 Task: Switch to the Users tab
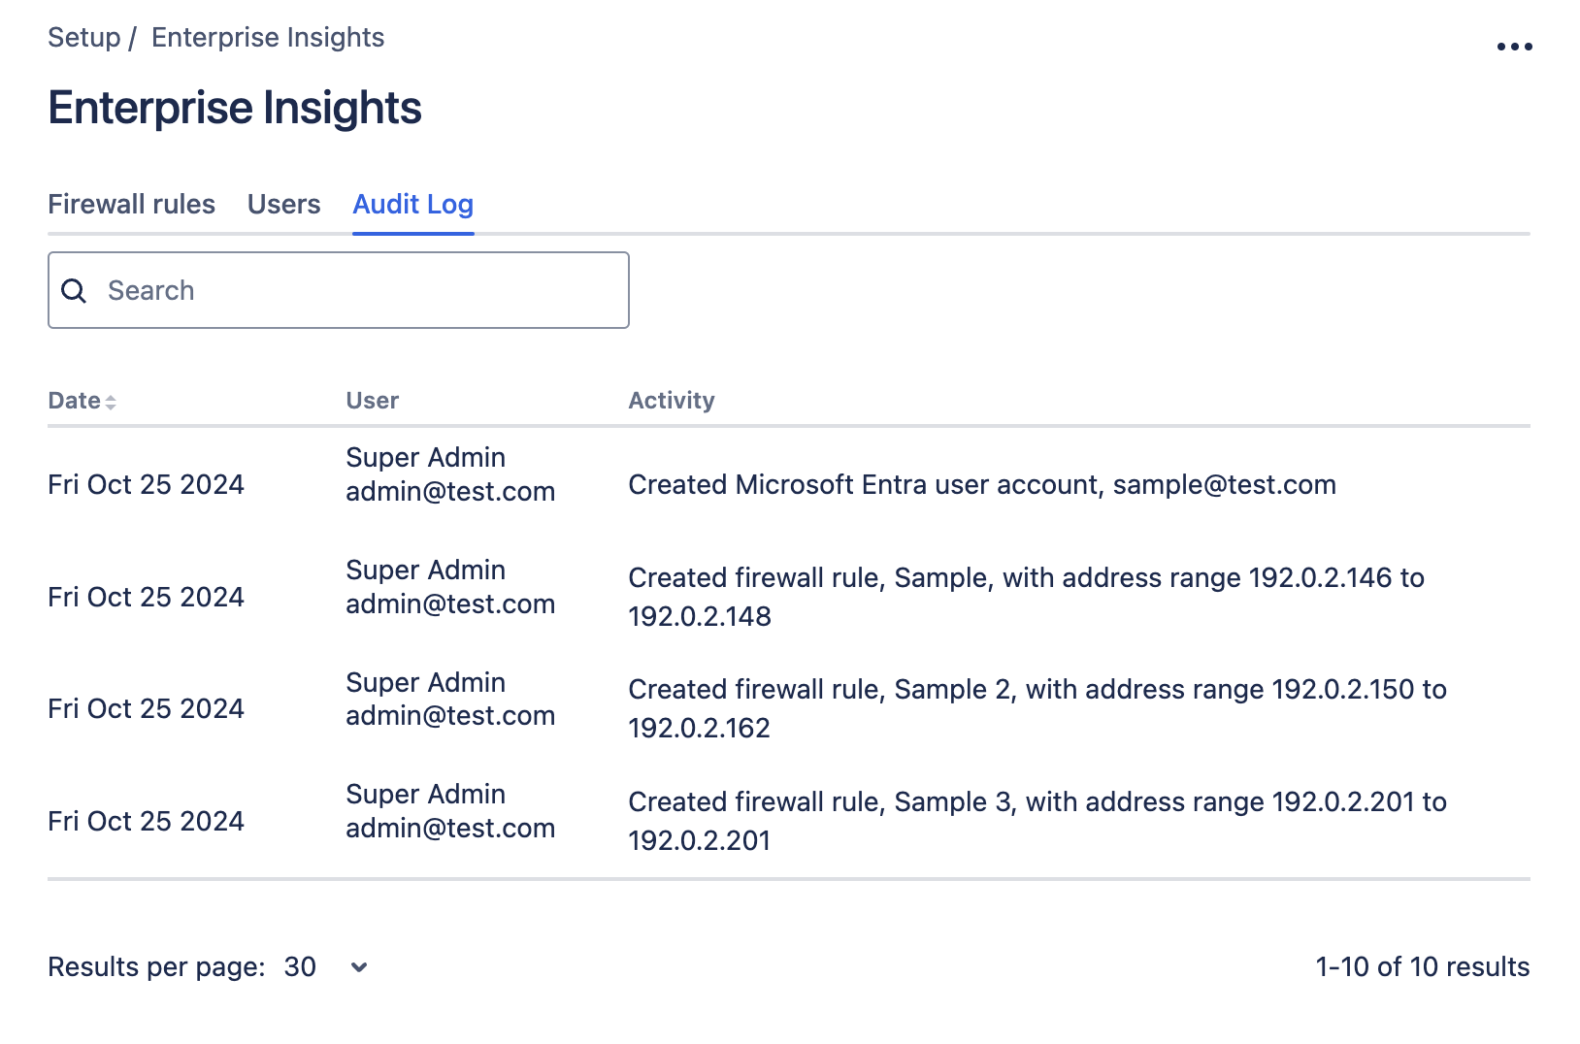(283, 205)
